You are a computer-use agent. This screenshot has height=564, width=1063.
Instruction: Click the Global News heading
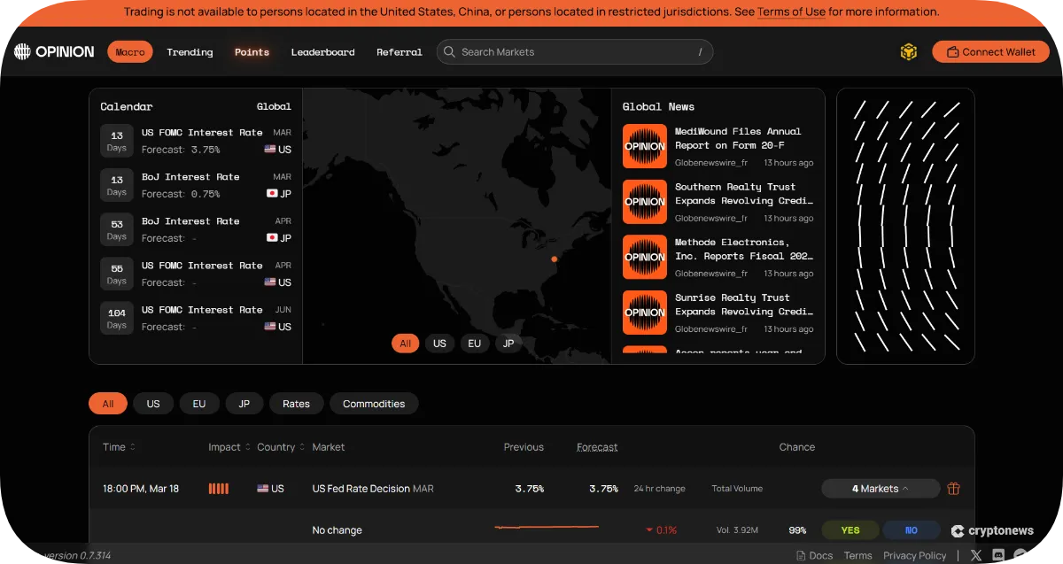(658, 106)
